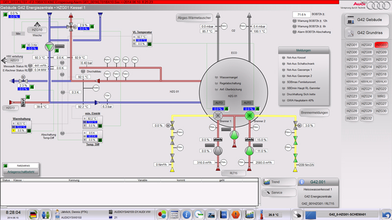The image size is (392, 220).
Task: Open the Anlagenschaltbefehl command menu
Action: (x=21, y=172)
